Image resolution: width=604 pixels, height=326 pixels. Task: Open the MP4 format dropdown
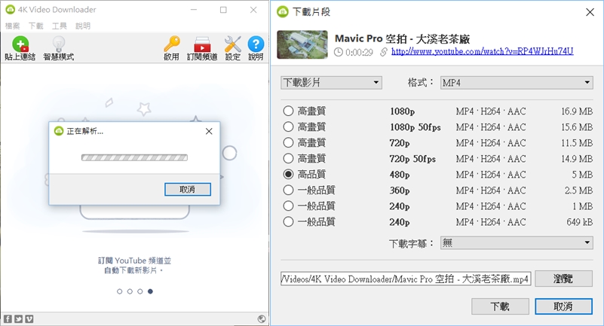517,83
